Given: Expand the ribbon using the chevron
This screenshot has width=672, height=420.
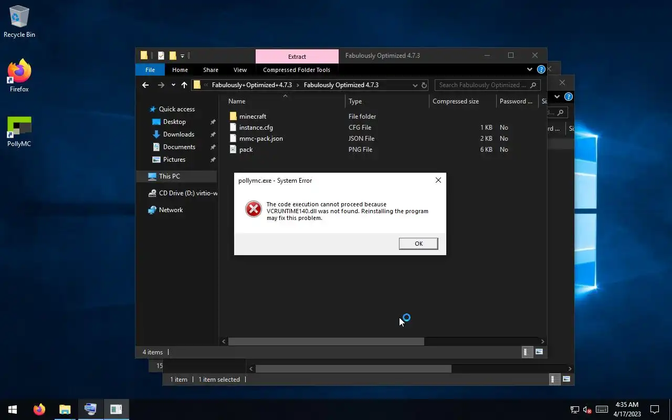Looking at the screenshot, I should pyautogui.click(x=529, y=69).
